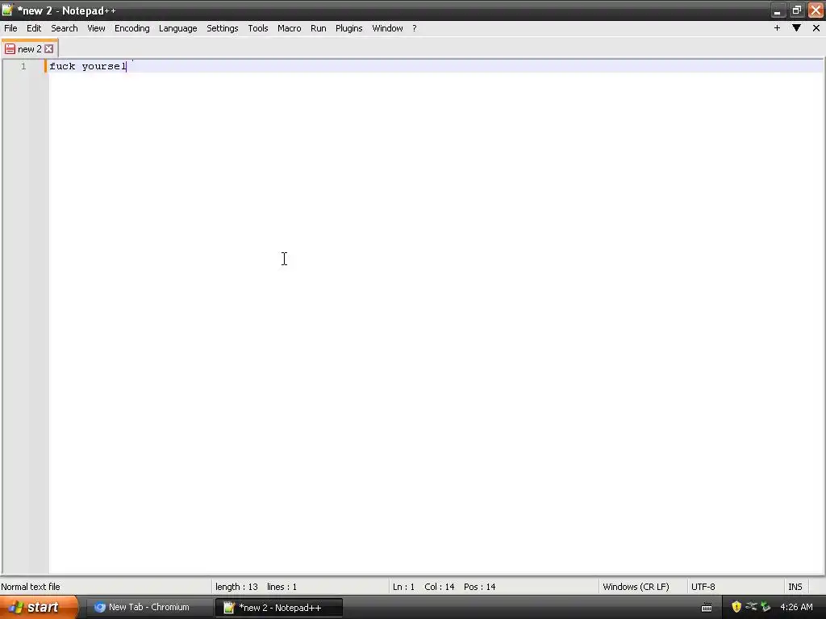
Task: Open the Plugins menu
Action: (348, 28)
